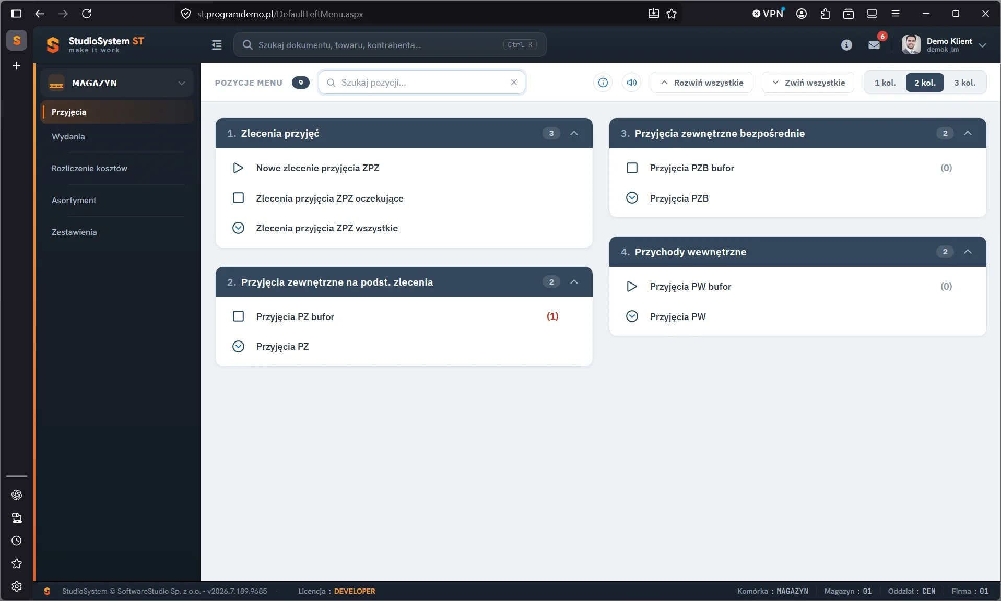Open Zlecenia przyjęcia ZPZ wszystkie
1001x601 pixels.
[x=327, y=228]
